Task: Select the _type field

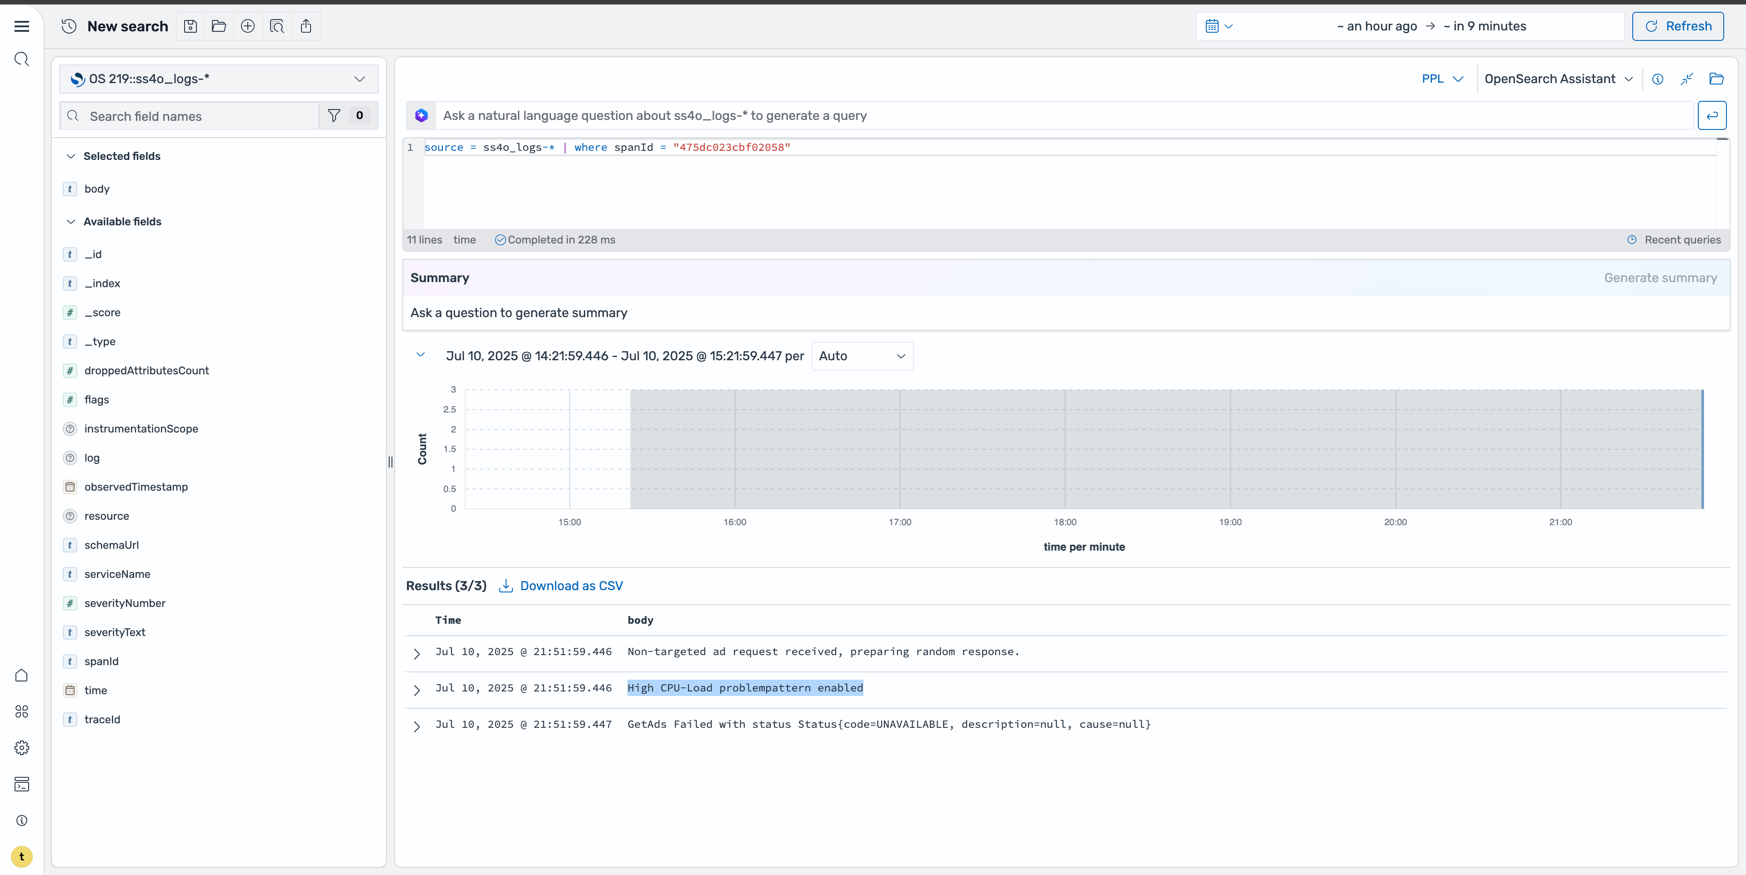Action: [100, 342]
